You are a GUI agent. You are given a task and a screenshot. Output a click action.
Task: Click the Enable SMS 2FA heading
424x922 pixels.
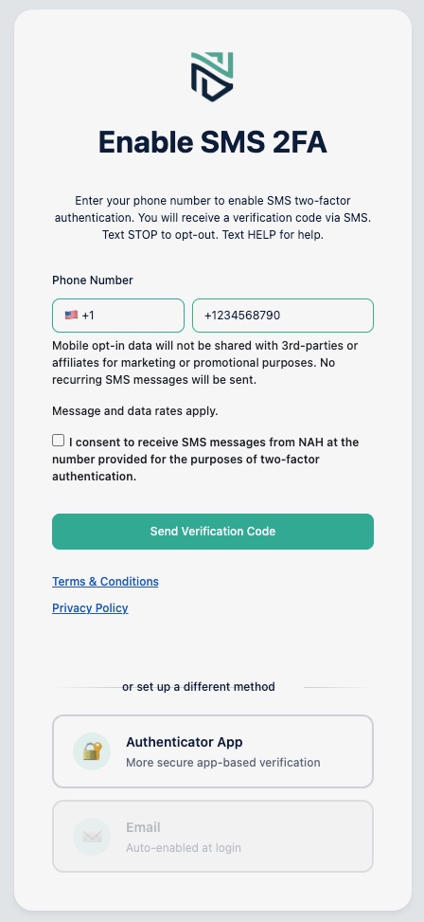click(212, 142)
